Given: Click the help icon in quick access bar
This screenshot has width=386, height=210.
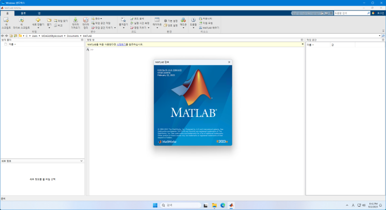Looking at the screenshot, I should point(326,13).
